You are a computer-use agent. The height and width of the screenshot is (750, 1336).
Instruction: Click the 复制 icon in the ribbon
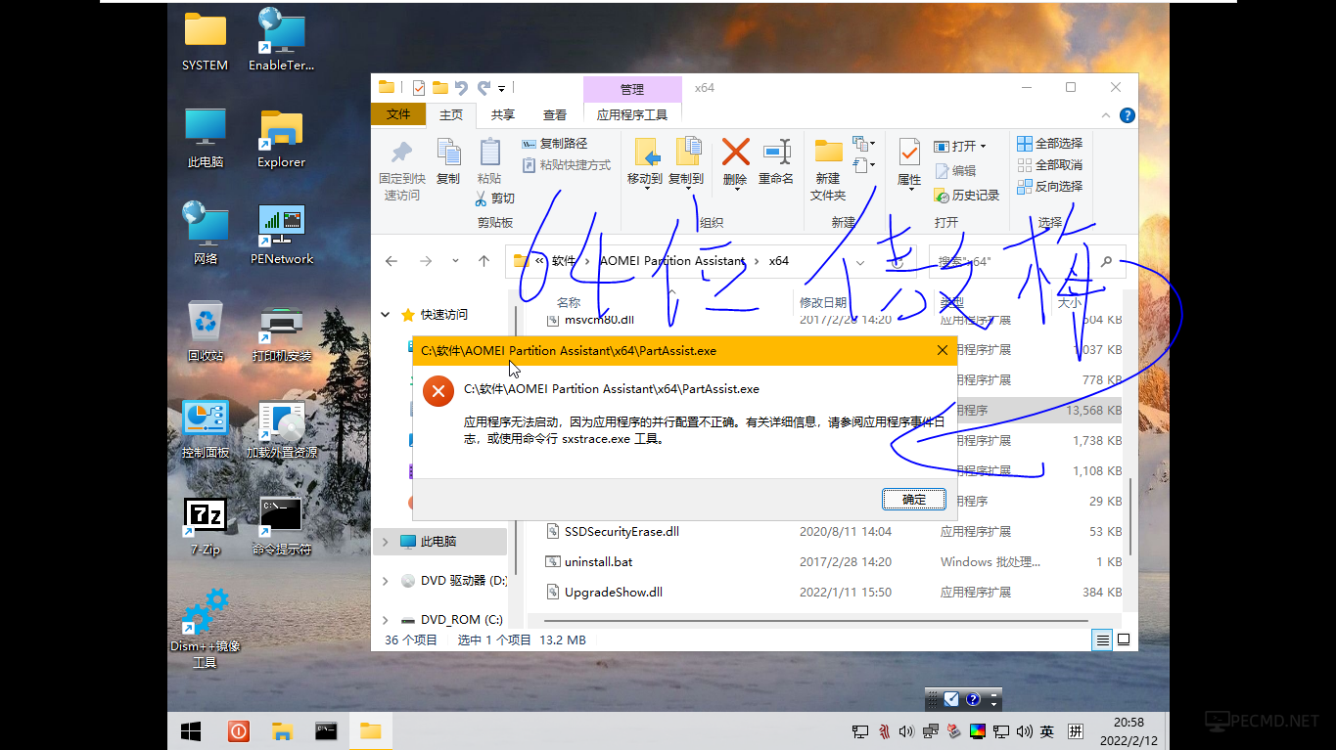pos(448,162)
